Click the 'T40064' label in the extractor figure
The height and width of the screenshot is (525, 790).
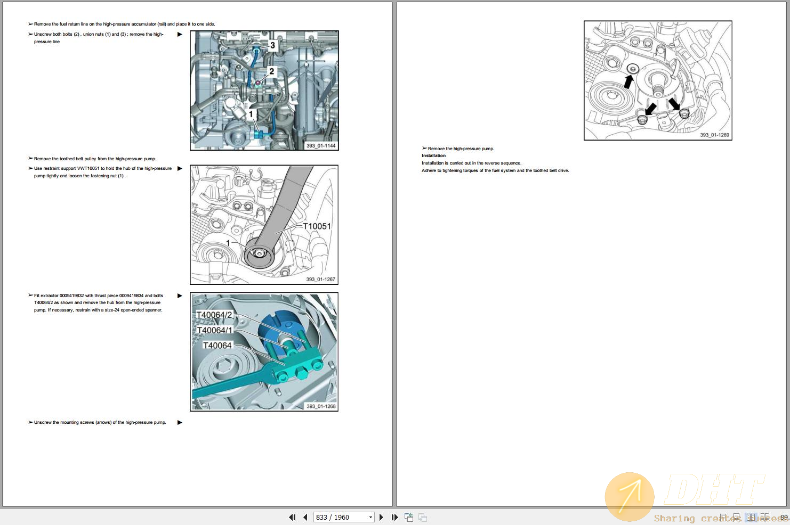pos(217,346)
